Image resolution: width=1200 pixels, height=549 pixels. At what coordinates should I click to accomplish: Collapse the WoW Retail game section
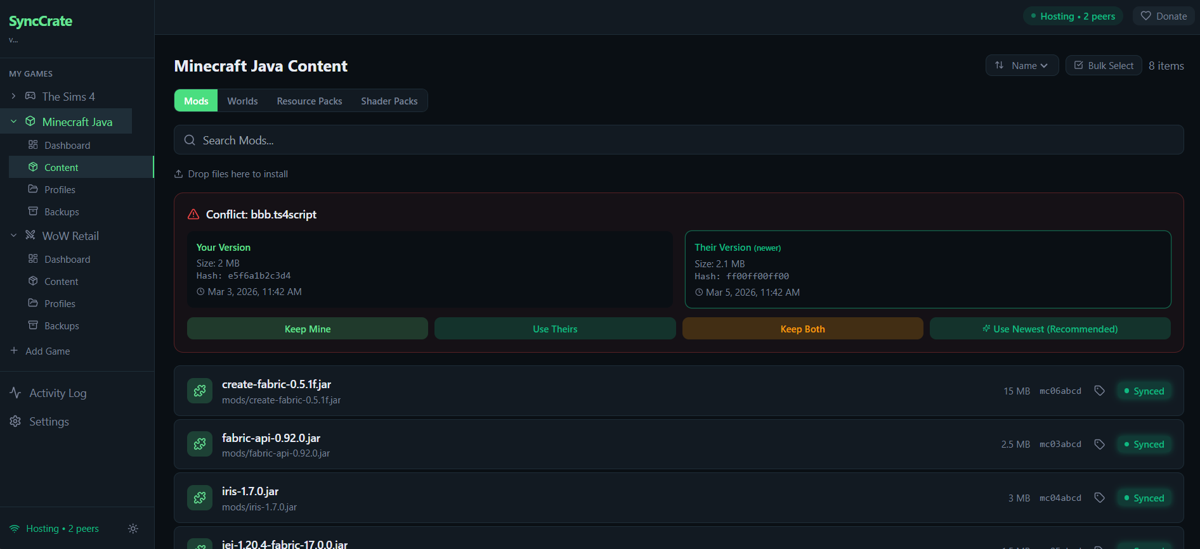tap(13, 236)
